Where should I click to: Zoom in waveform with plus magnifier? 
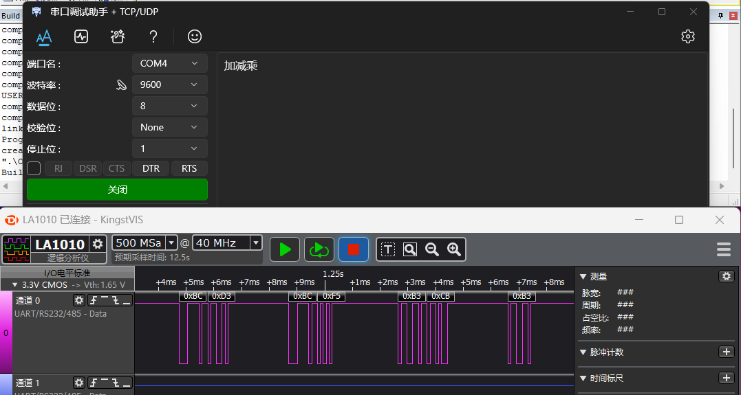pyautogui.click(x=453, y=249)
